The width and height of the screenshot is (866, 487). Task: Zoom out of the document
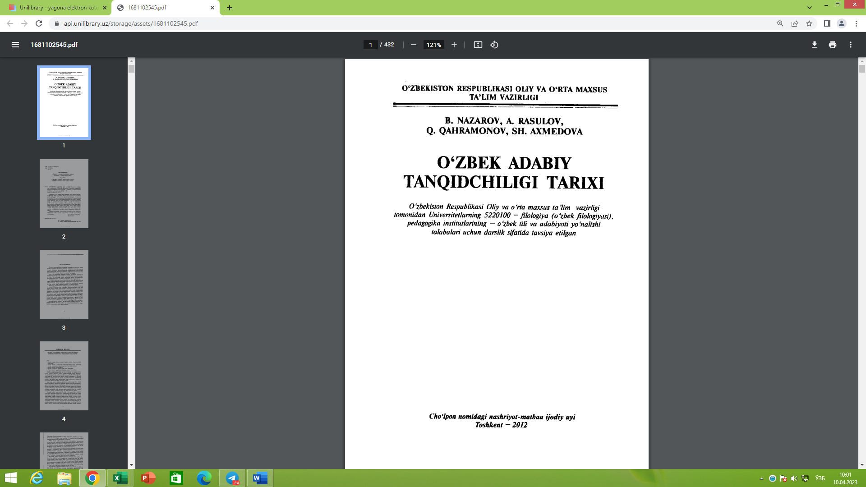(x=413, y=45)
